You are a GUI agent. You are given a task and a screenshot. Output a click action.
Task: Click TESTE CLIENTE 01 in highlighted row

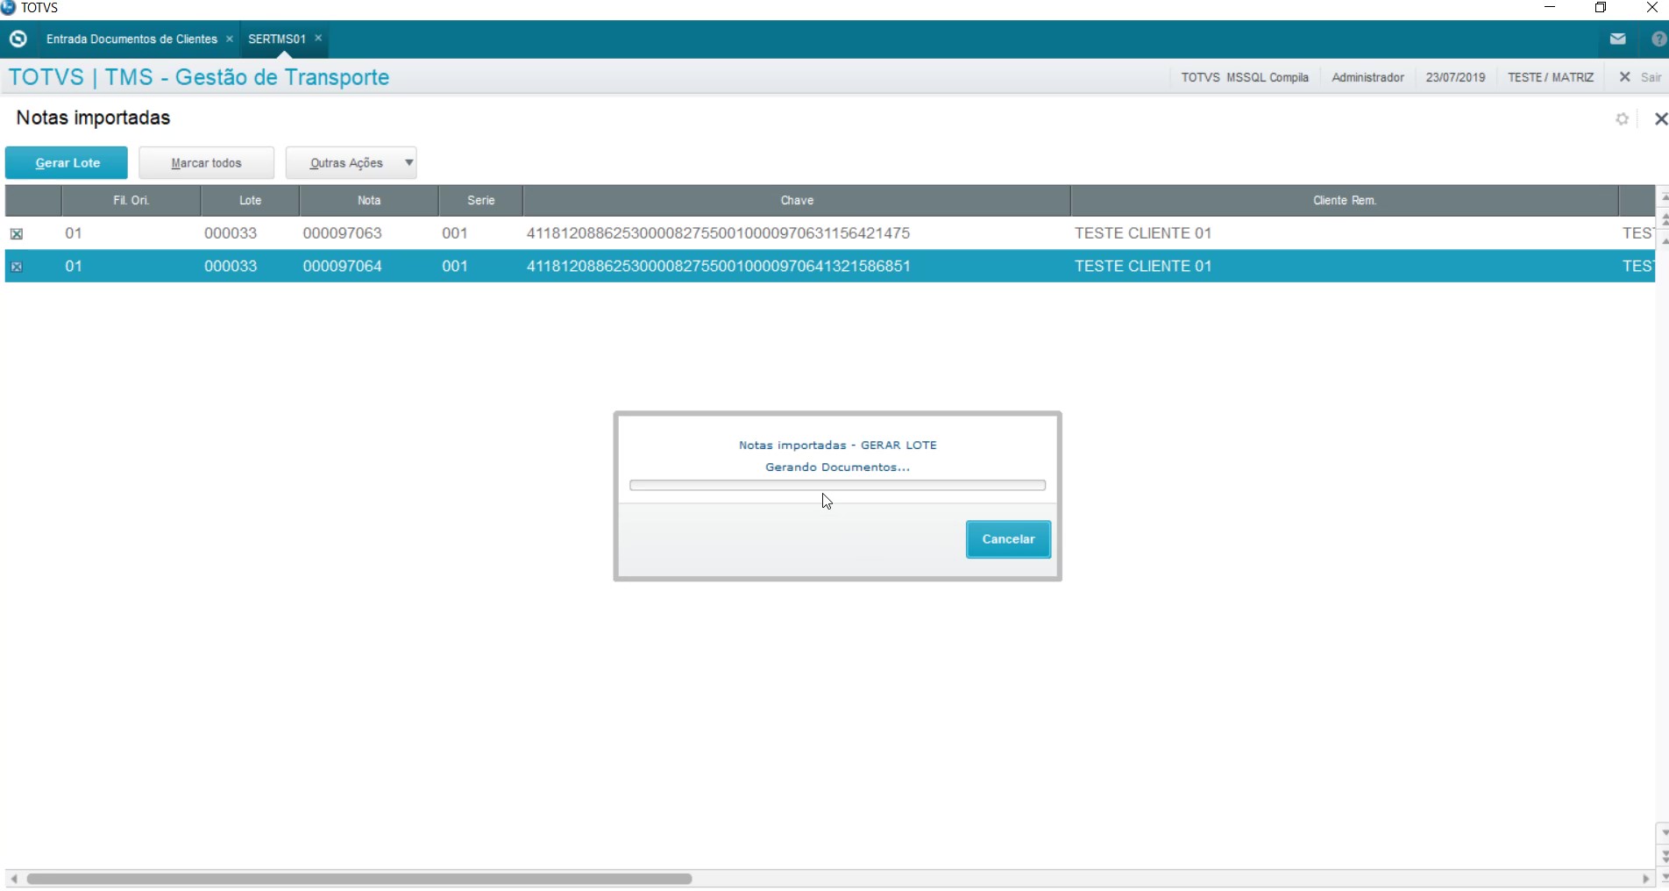point(1143,266)
